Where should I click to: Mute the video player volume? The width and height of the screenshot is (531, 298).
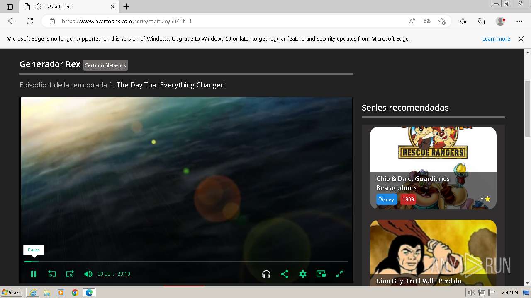tap(88, 274)
